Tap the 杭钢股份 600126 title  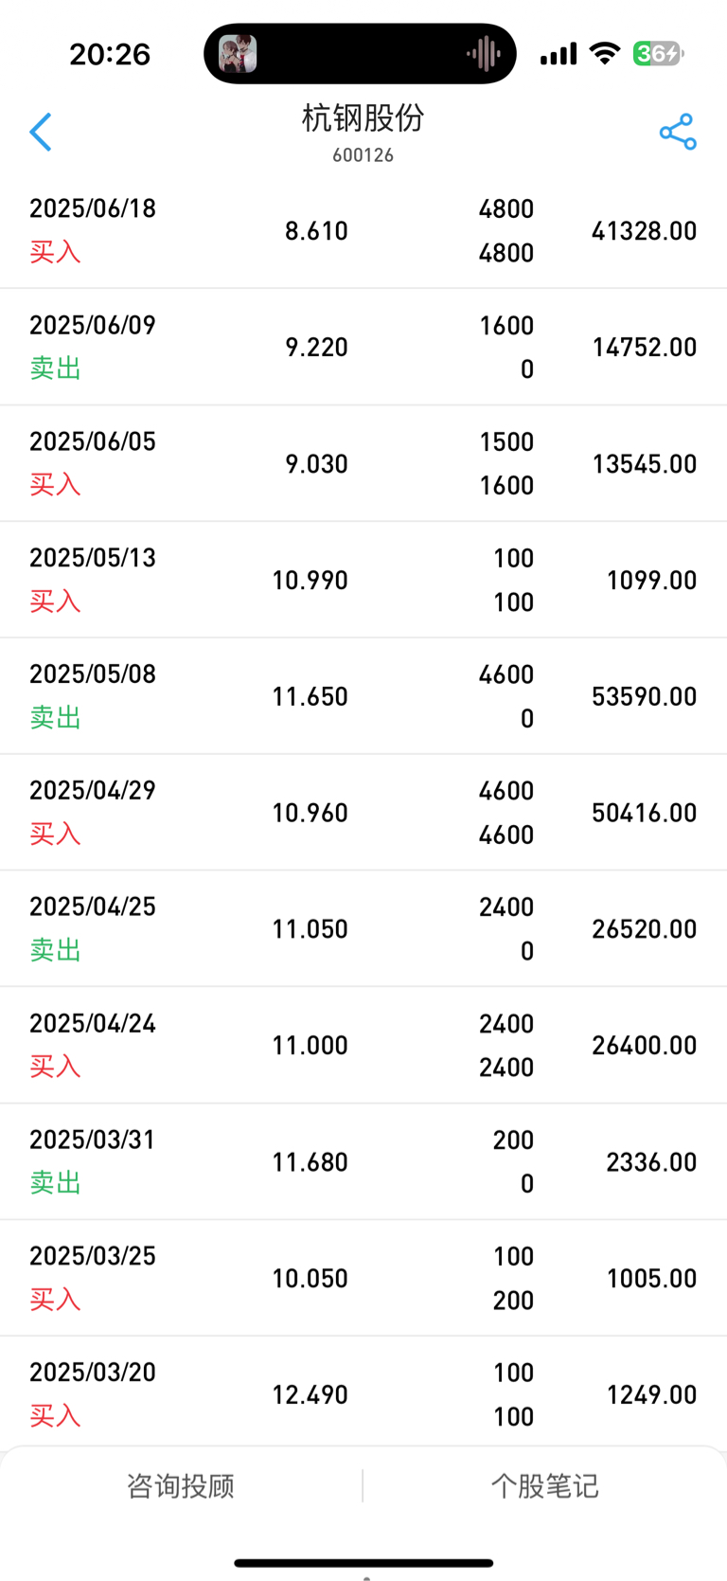tap(363, 132)
